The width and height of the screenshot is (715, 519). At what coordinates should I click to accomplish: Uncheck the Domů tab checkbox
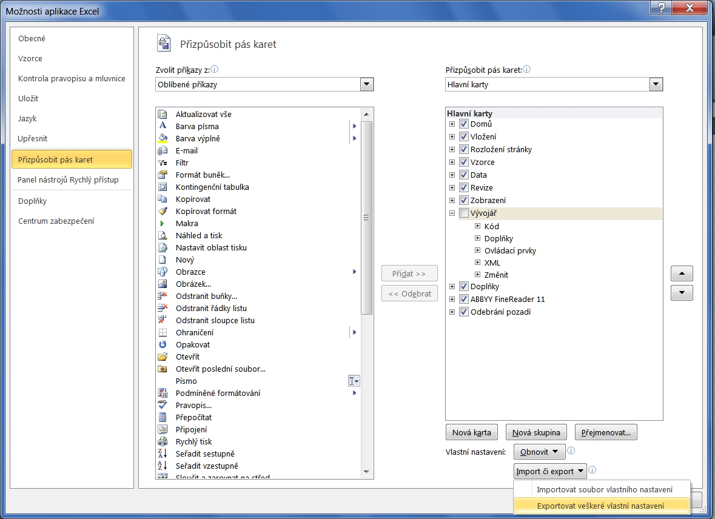point(464,124)
